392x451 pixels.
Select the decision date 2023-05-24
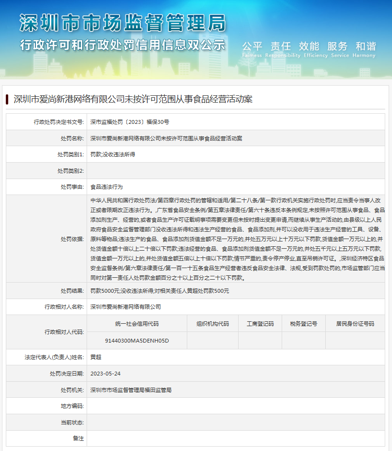point(106,374)
